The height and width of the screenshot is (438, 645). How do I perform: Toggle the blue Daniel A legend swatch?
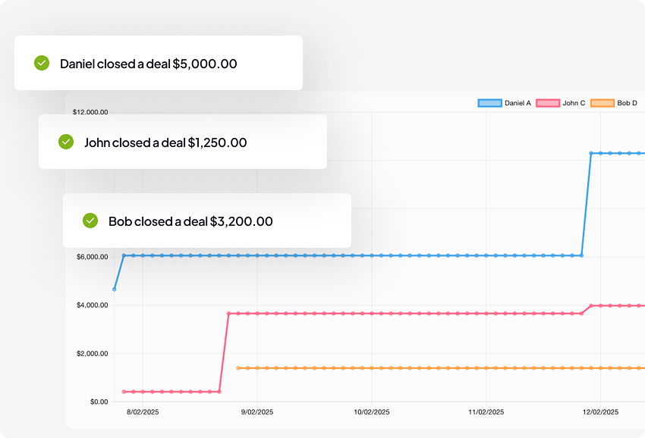pos(489,103)
